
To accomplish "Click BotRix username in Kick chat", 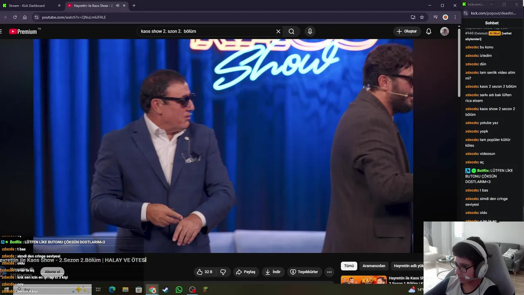I will point(483,170).
